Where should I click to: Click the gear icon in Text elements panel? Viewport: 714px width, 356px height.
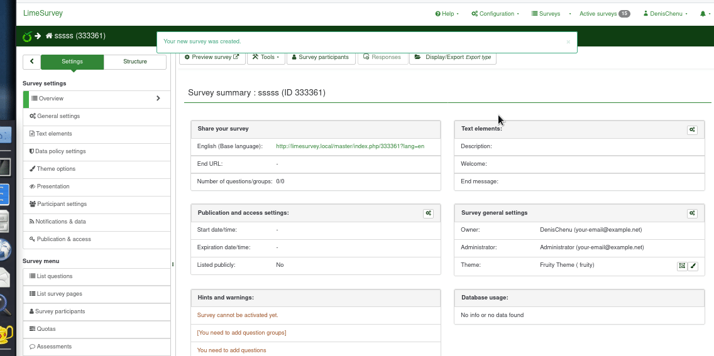click(x=692, y=130)
